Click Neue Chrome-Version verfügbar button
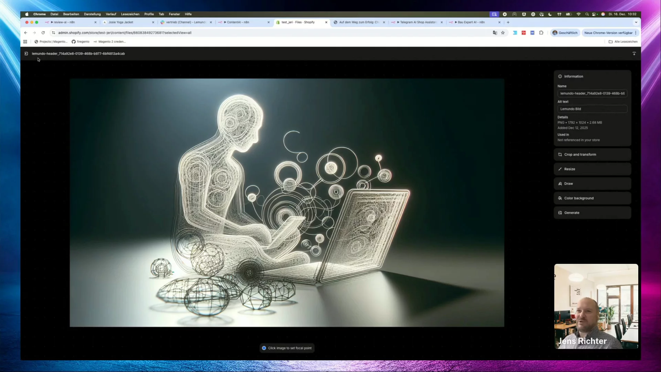 tap(608, 33)
